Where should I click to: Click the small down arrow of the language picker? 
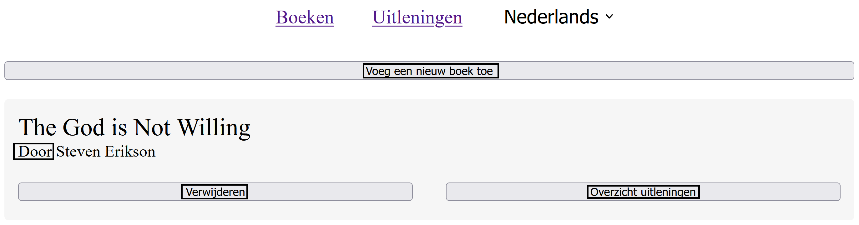[609, 17]
